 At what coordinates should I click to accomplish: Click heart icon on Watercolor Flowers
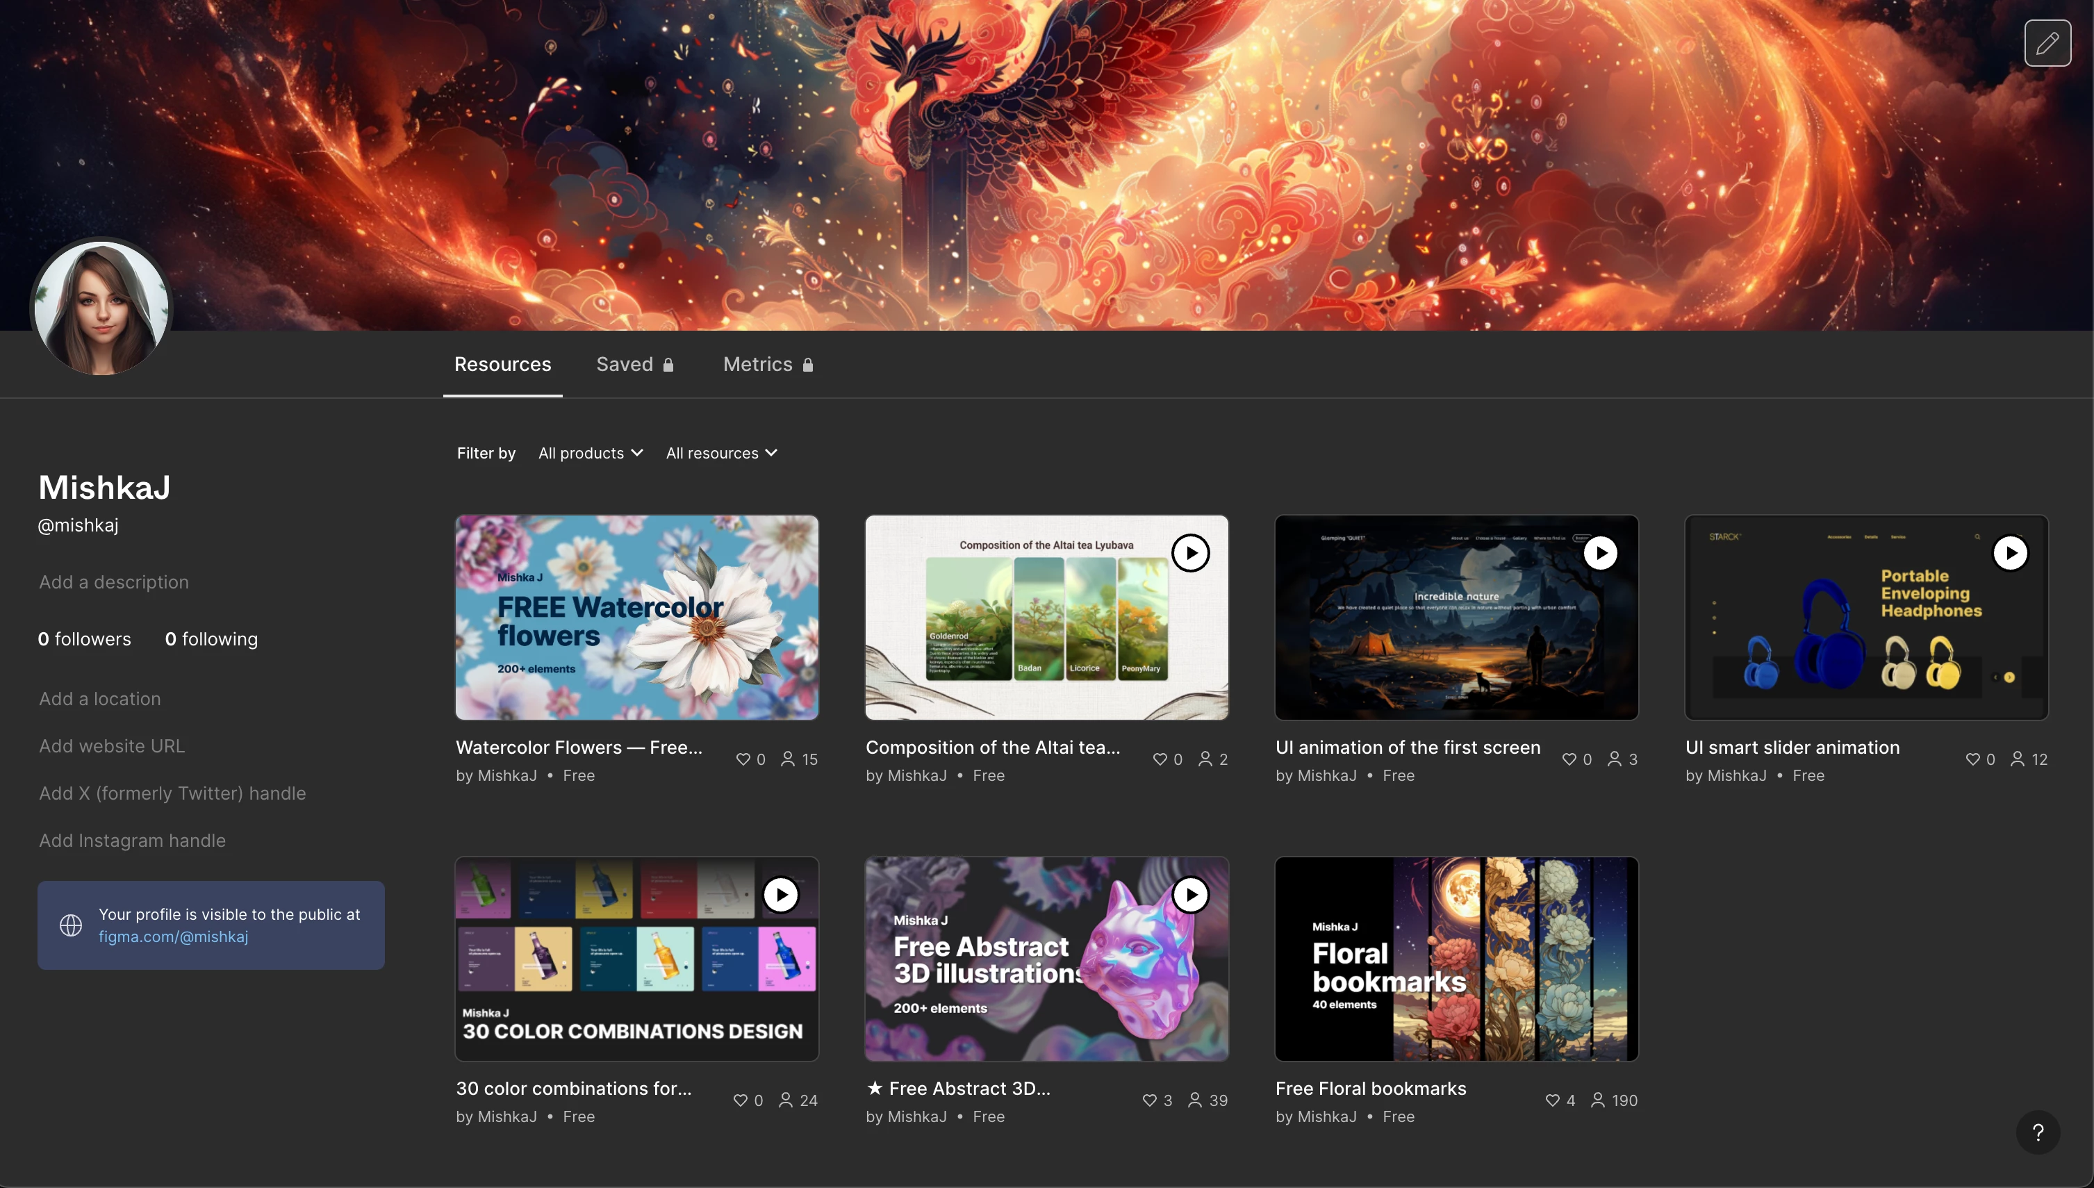coord(742,759)
